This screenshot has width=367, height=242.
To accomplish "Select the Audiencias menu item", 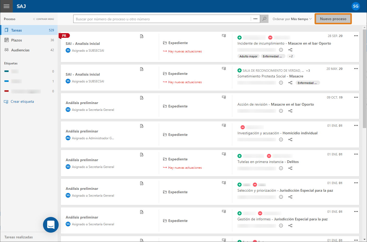I will click(x=29, y=50).
